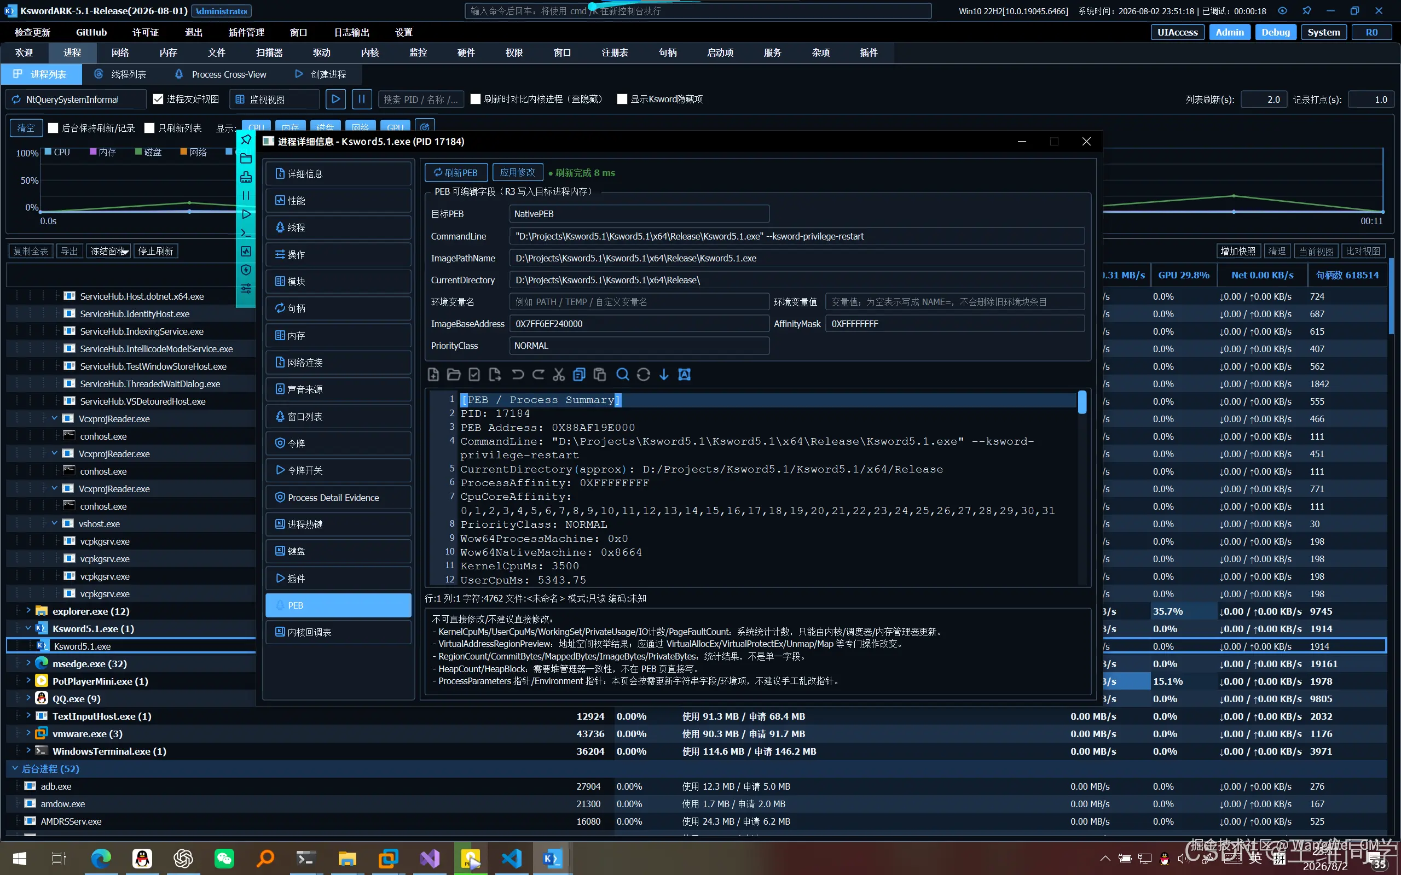The width and height of the screenshot is (1401, 875).
Task: Expand the explorer.exe (12) process group
Action: click(x=28, y=610)
